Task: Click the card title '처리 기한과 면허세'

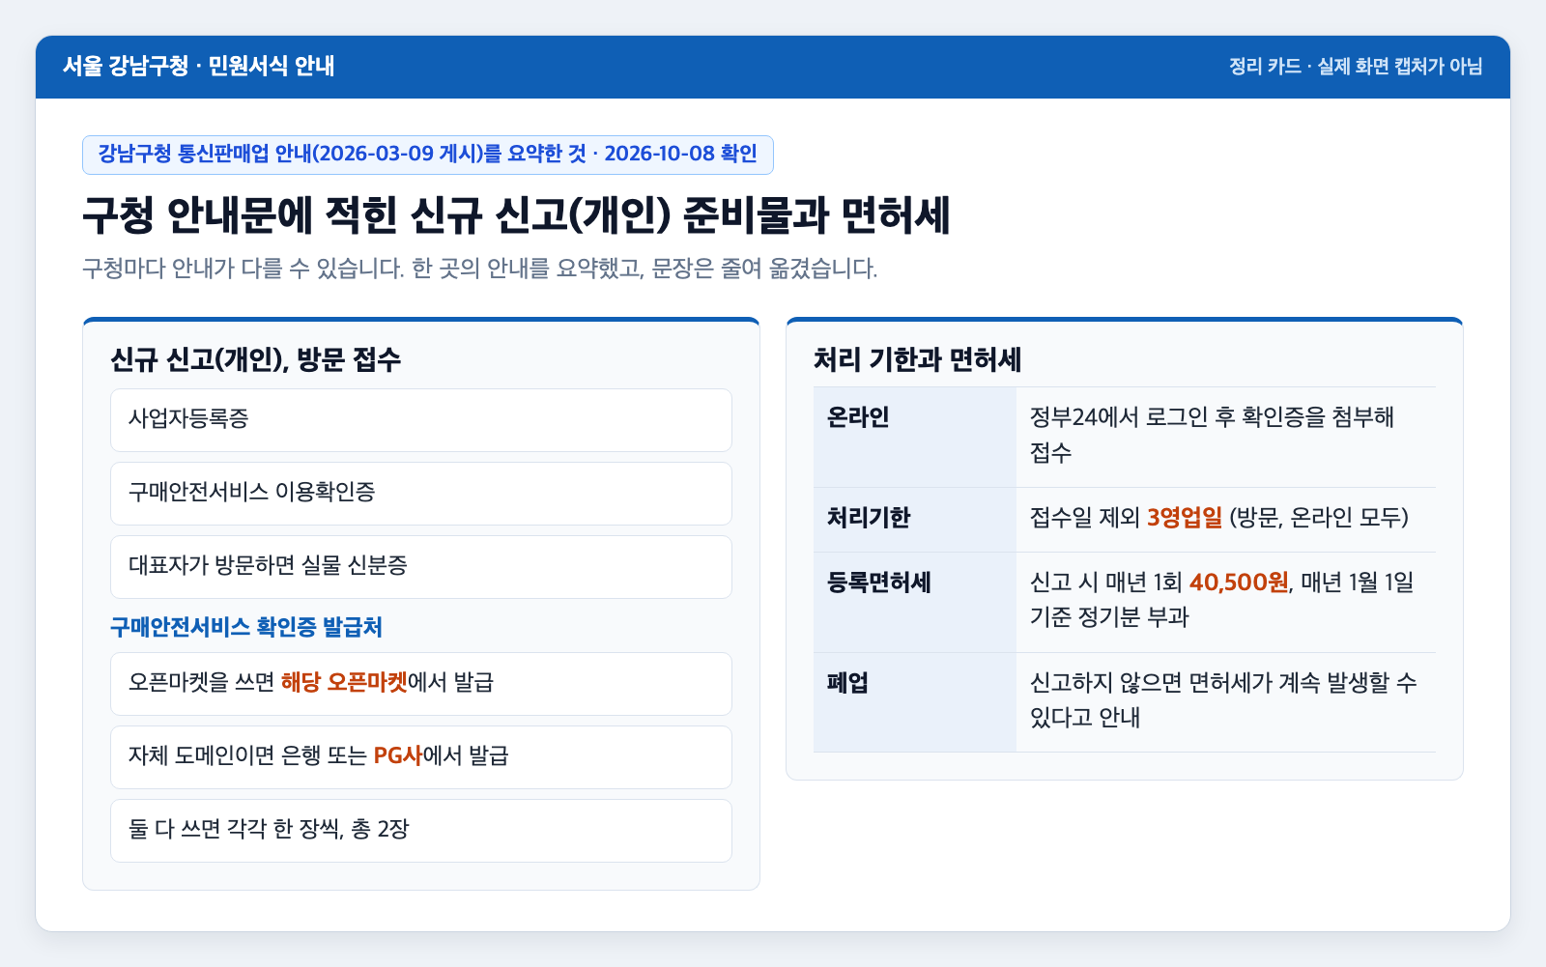Action: 918,360
